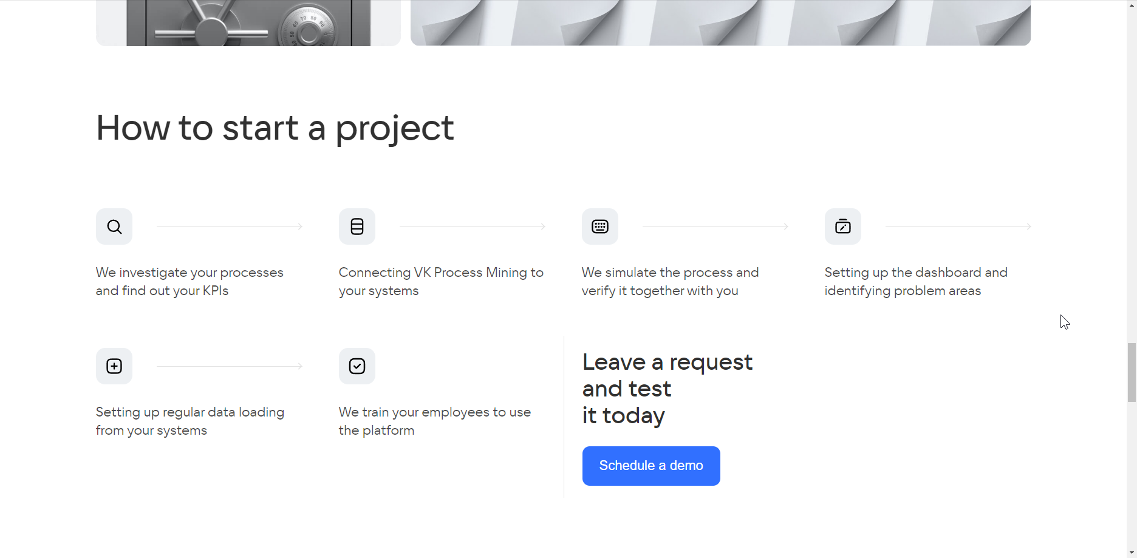Click the arrow after the search icon

pos(230,226)
